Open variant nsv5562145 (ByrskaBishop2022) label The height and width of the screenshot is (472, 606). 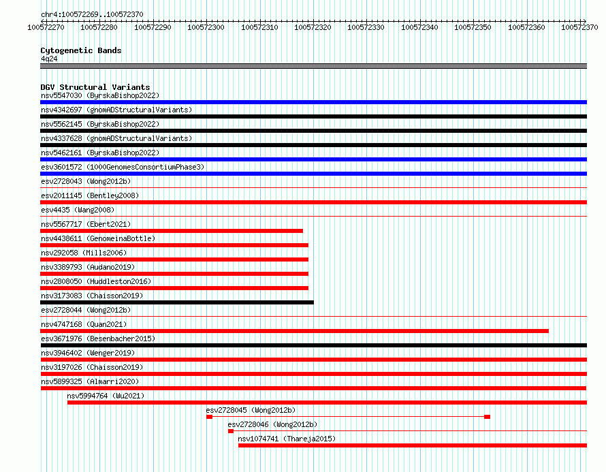click(x=100, y=124)
